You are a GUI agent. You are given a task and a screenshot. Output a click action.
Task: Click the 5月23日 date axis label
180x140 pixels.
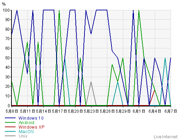click(91, 111)
